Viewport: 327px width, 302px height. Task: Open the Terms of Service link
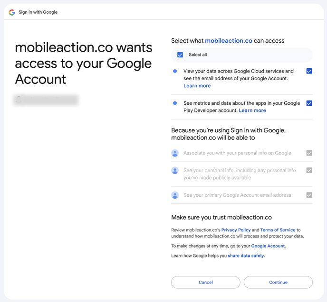278,230
